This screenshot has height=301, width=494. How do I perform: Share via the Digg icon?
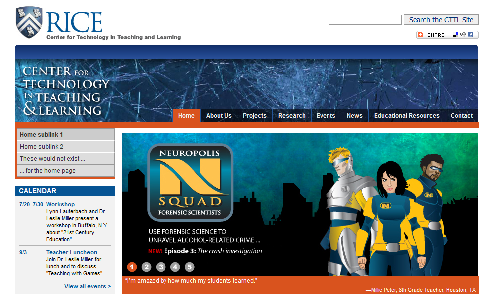pos(463,35)
